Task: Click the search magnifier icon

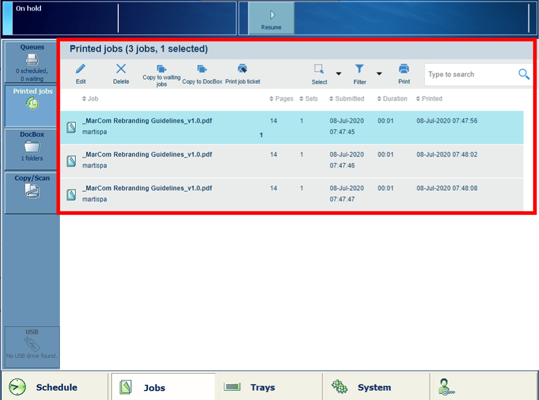Action: 524,74
